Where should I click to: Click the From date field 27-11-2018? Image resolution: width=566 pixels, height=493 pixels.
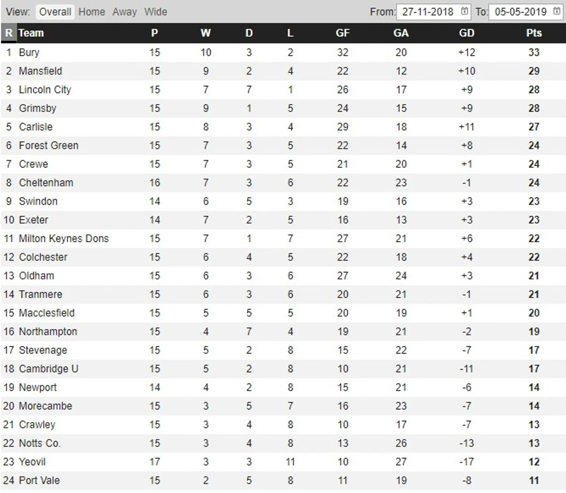(x=433, y=12)
